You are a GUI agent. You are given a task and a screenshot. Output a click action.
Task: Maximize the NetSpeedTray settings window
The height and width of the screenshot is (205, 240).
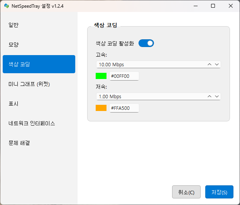point(213,6)
